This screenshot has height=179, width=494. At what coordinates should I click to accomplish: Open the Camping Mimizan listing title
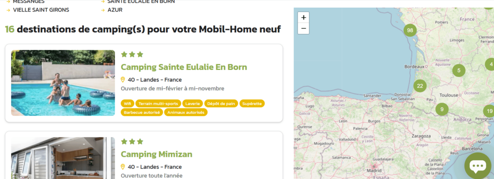pos(156,154)
